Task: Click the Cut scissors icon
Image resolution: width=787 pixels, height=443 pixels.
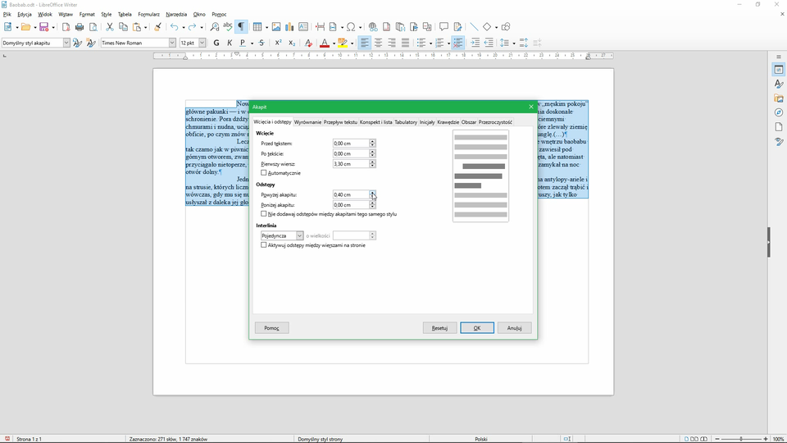Action: tap(111, 27)
